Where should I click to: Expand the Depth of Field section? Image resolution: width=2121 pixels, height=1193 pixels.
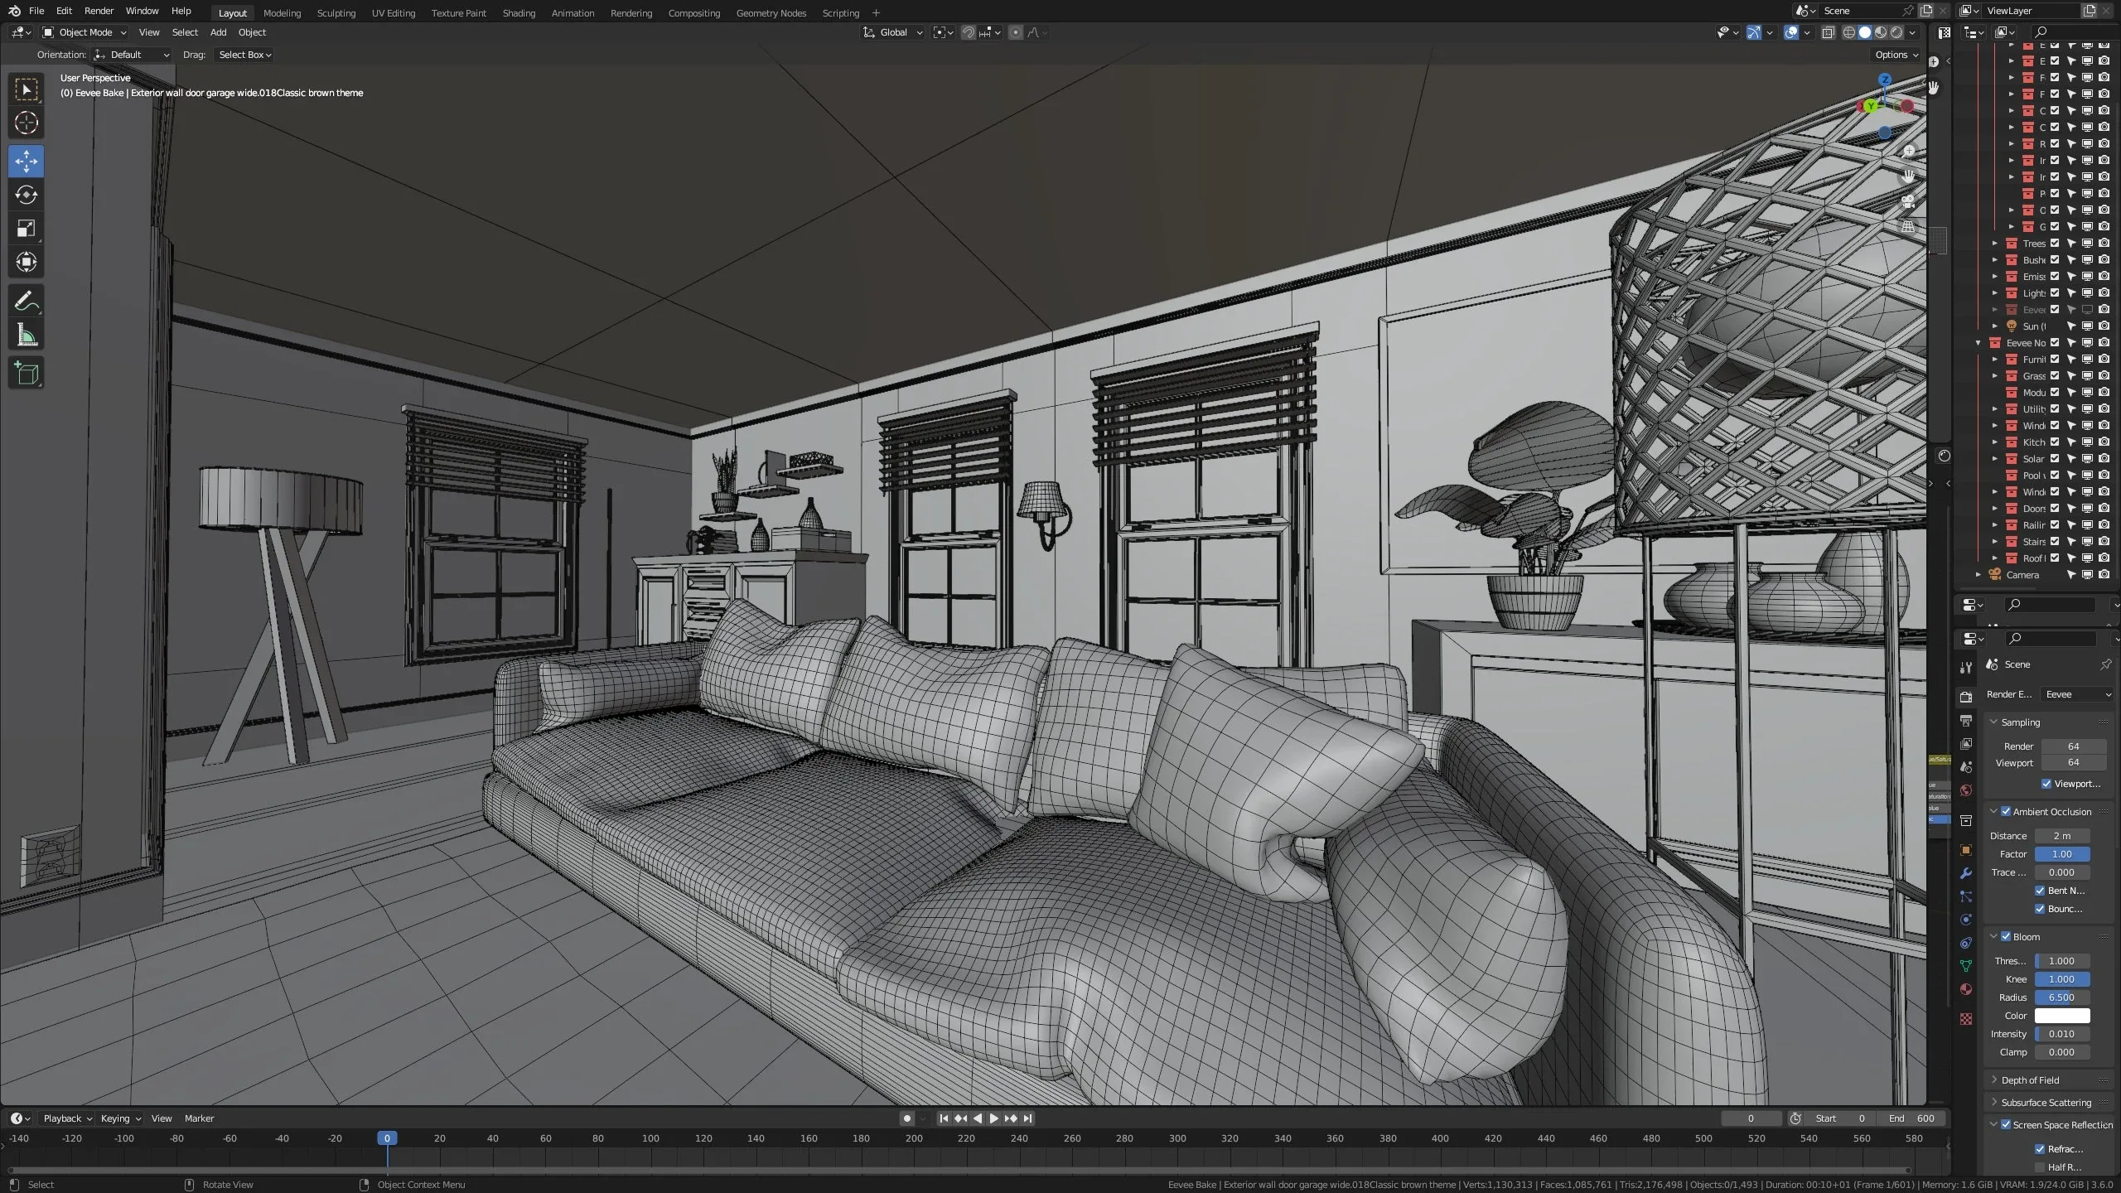click(x=2030, y=1079)
